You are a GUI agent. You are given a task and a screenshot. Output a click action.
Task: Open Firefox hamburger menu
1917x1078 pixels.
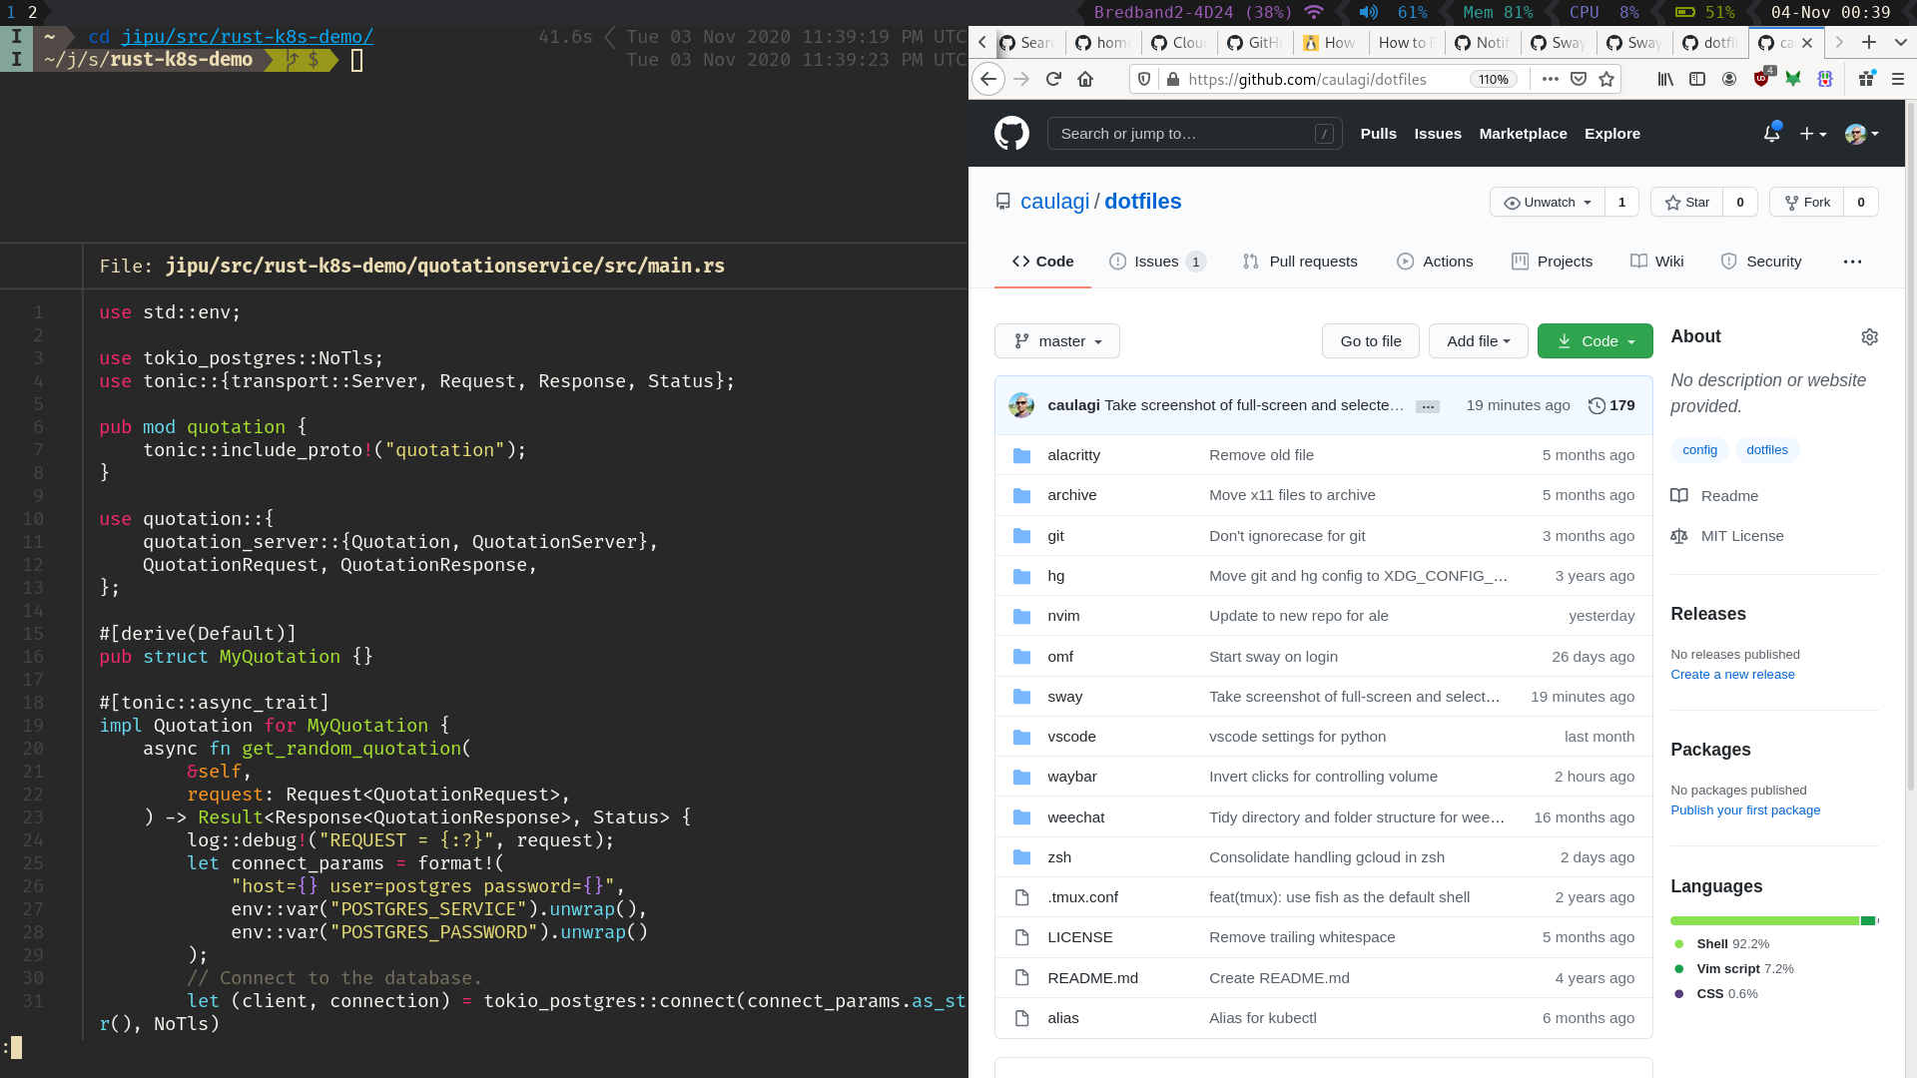pyautogui.click(x=1898, y=79)
